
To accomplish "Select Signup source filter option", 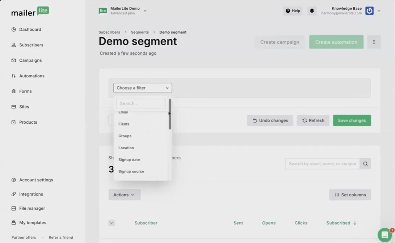I will 131,171.
